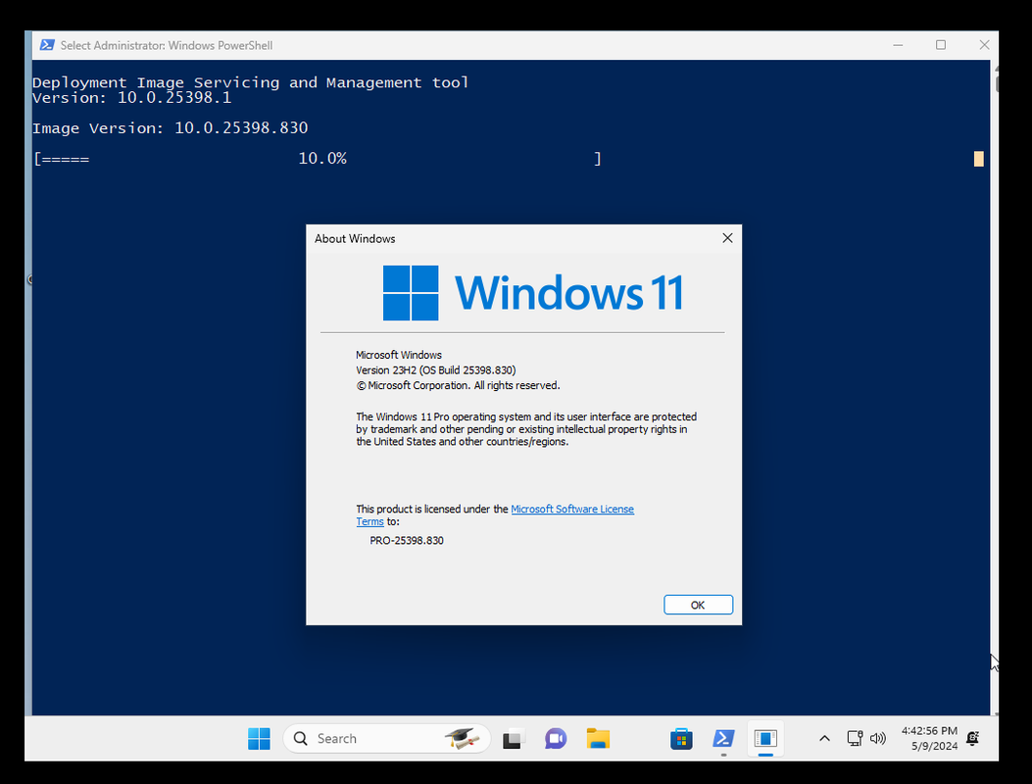
Task: Click text 'Image Version: 10.0.25398.830'
Action: (170, 127)
